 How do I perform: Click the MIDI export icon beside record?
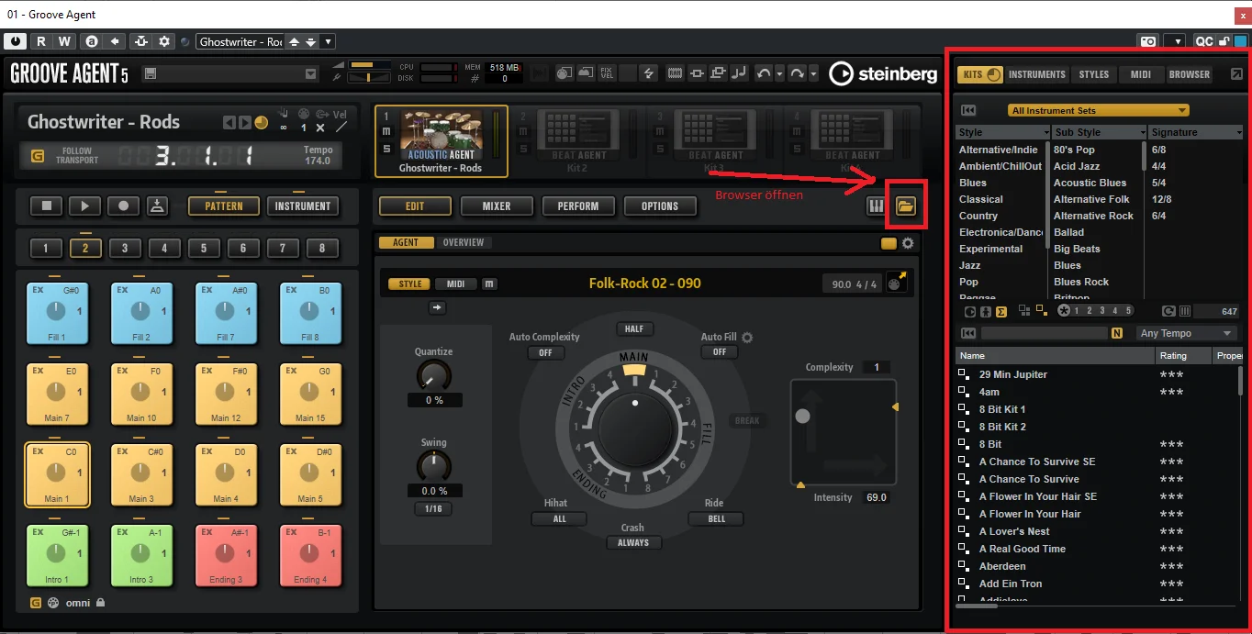click(158, 206)
